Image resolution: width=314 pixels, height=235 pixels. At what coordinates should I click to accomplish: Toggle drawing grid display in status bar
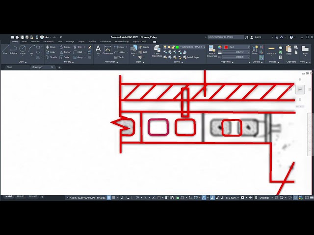(109, 198)
